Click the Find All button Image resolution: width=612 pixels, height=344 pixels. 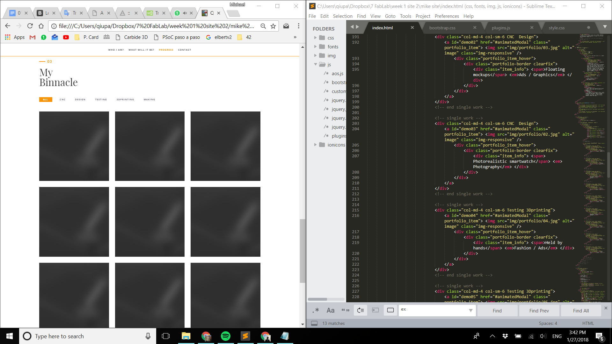(x=581, y=311)
